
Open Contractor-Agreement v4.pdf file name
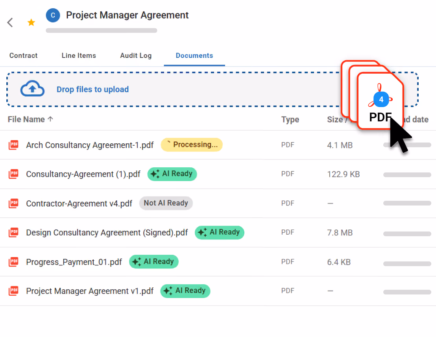click(x=79, y=204)
